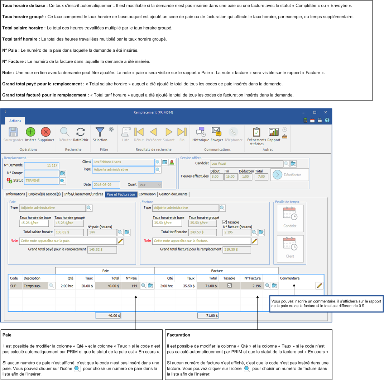Open candidate record folder icon beside Lou Visual
This screenshot has height=380, width=384.
(293, 164)
